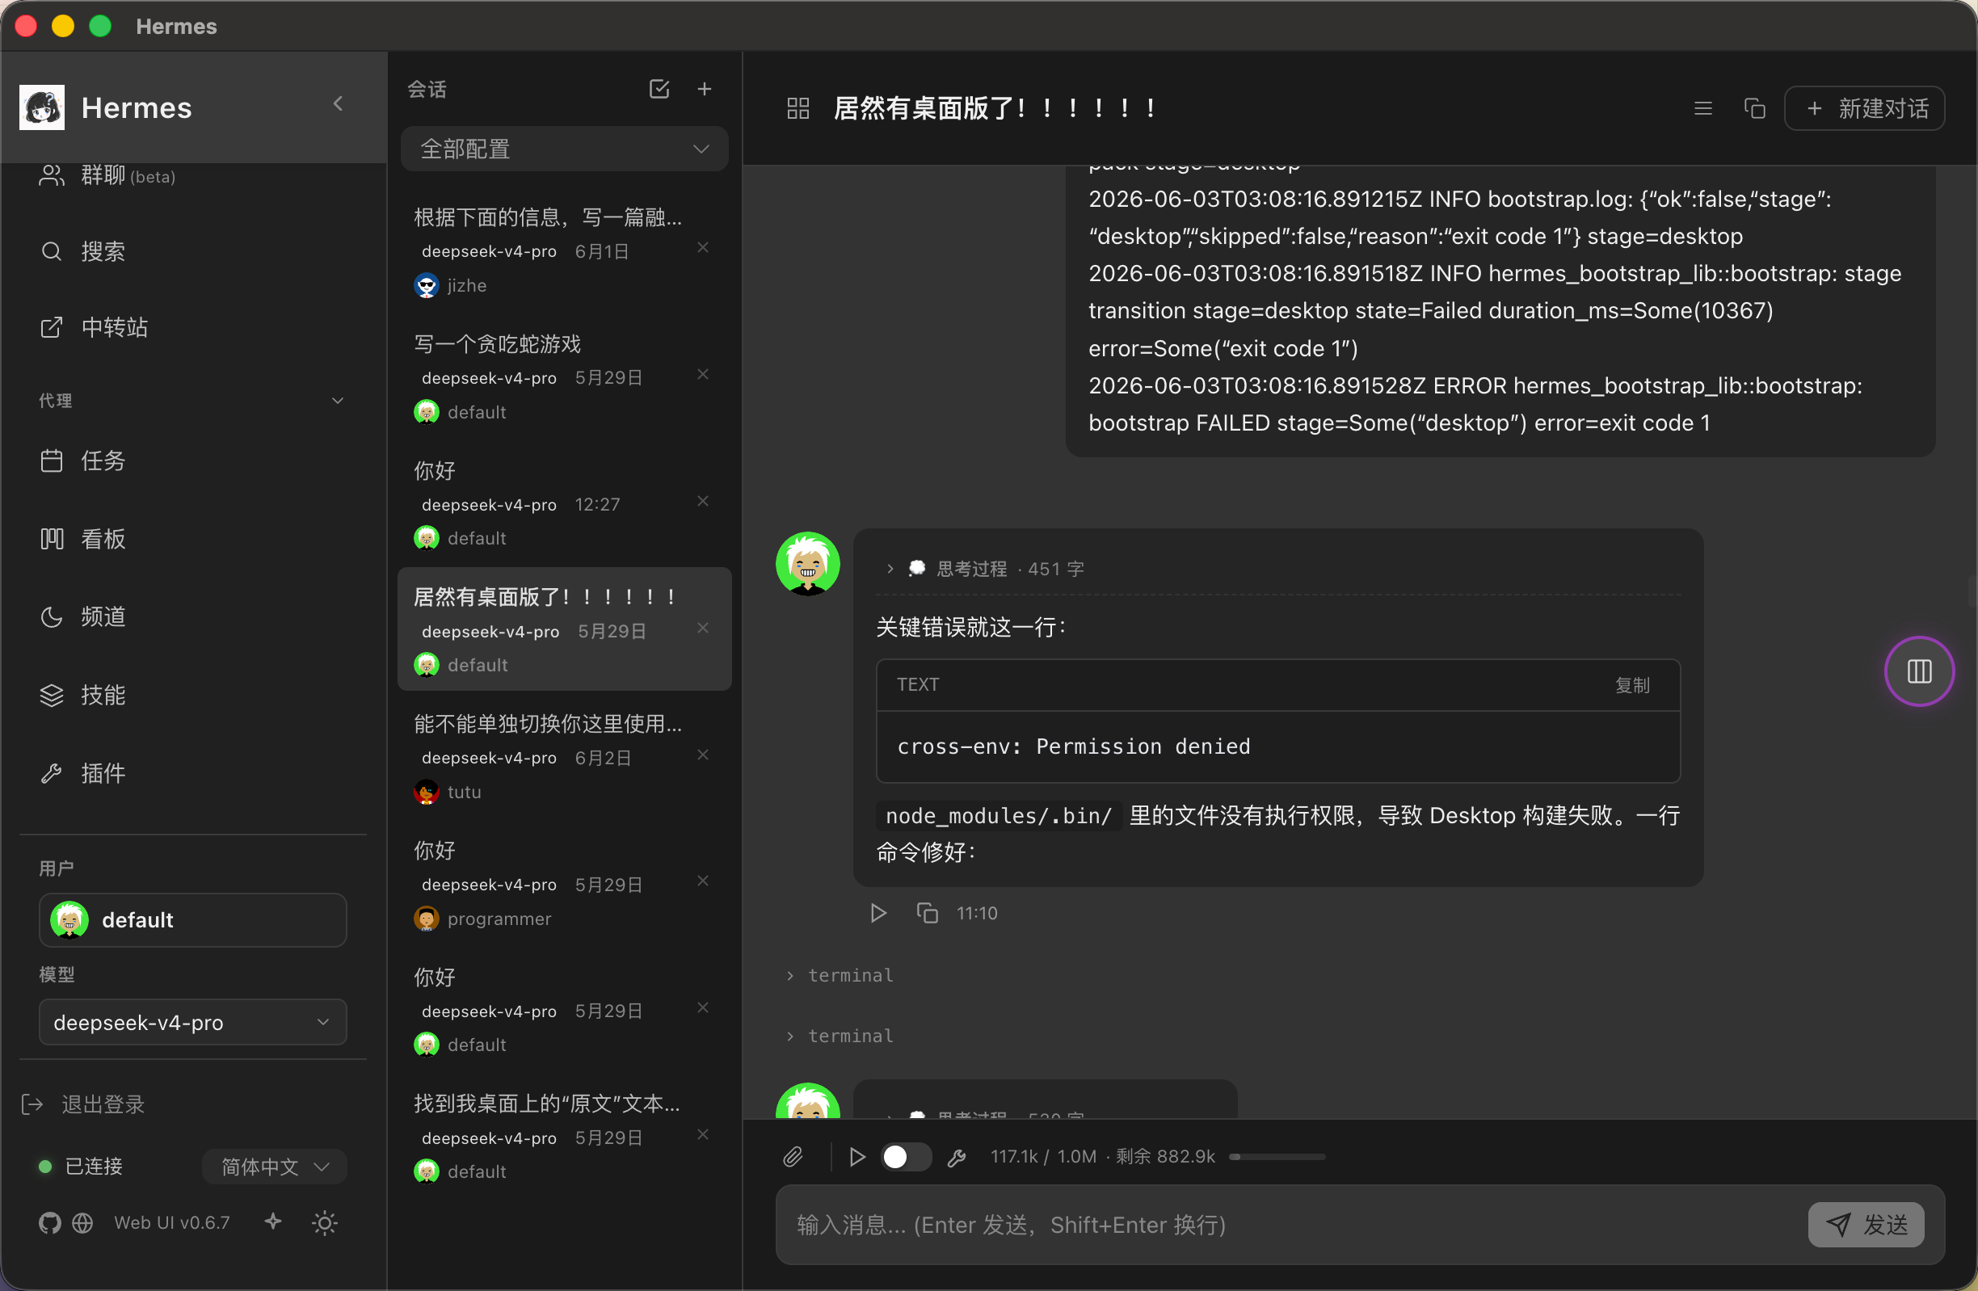Attach a file with the paperclip icon

click(x=793, y=1156)
